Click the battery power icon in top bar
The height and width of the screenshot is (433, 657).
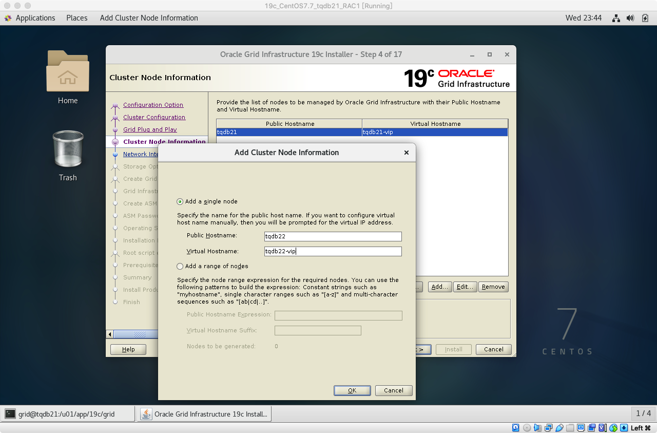click(x=645, y=18)
